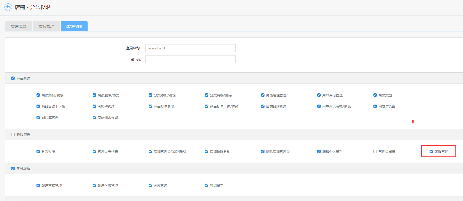This screenshot has width=463, height=201.
Task: Disable the 打印设置 permission
Action: point(207,185)
